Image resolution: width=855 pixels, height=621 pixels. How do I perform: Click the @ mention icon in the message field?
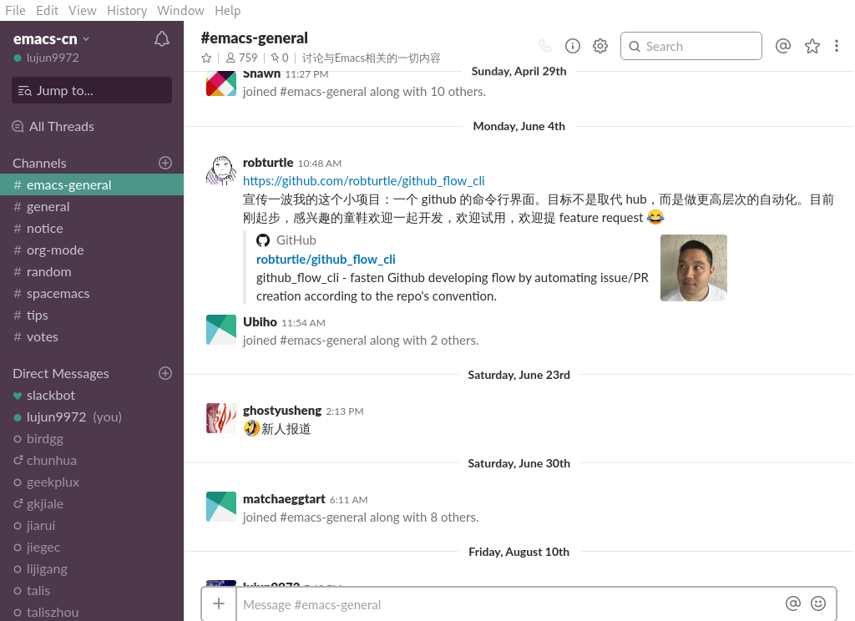(793, 603)
